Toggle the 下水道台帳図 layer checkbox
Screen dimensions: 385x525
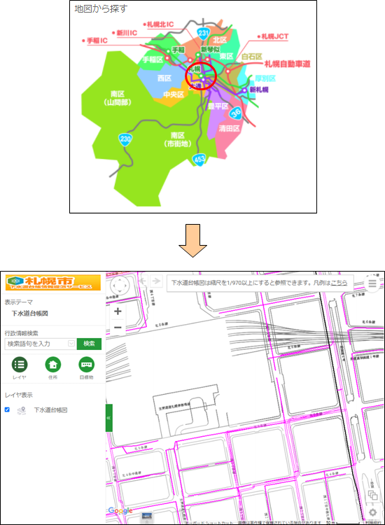7,409
